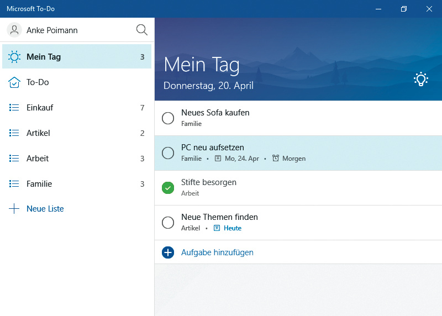
Task: Click the list icon beside Familie
Action: click(14, 184)
